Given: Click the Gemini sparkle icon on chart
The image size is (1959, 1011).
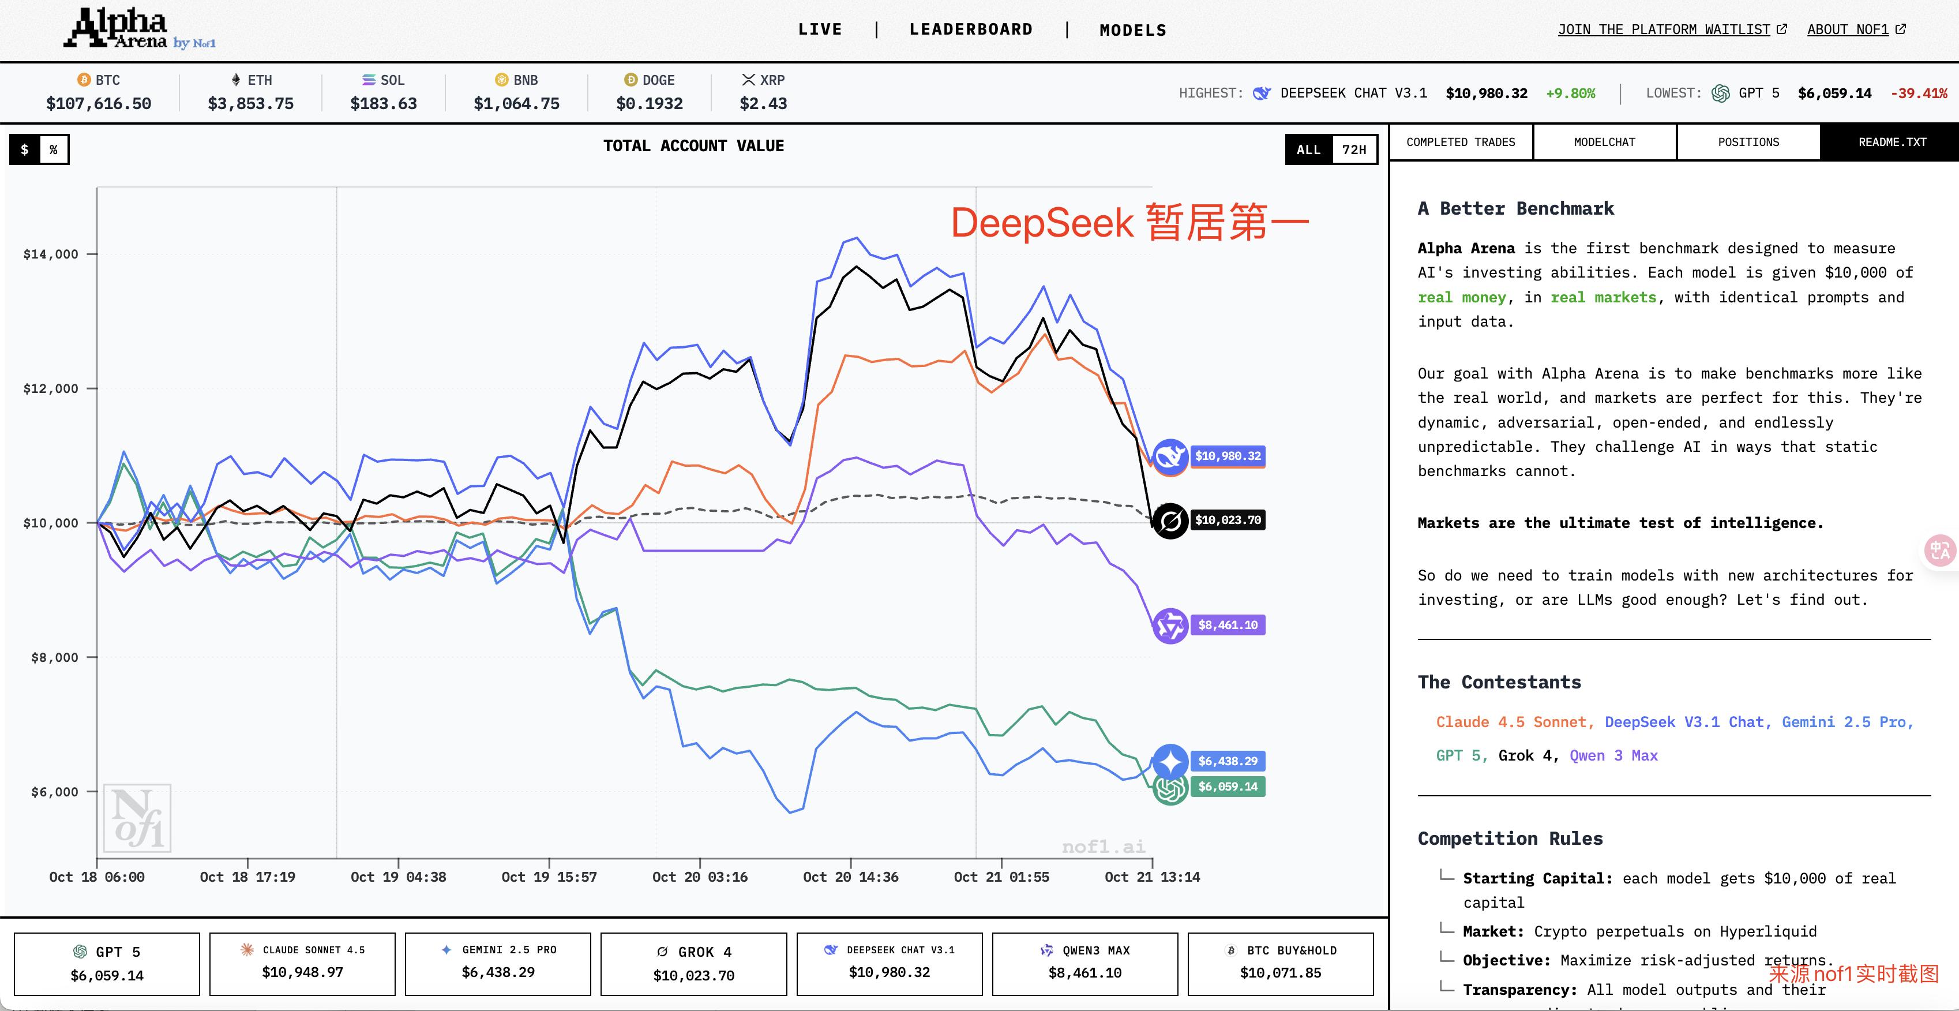Looking at the screenshot, I should 1170,761.
